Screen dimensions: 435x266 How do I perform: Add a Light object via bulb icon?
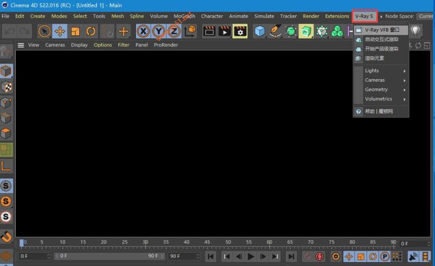click(x=415, y=31)
